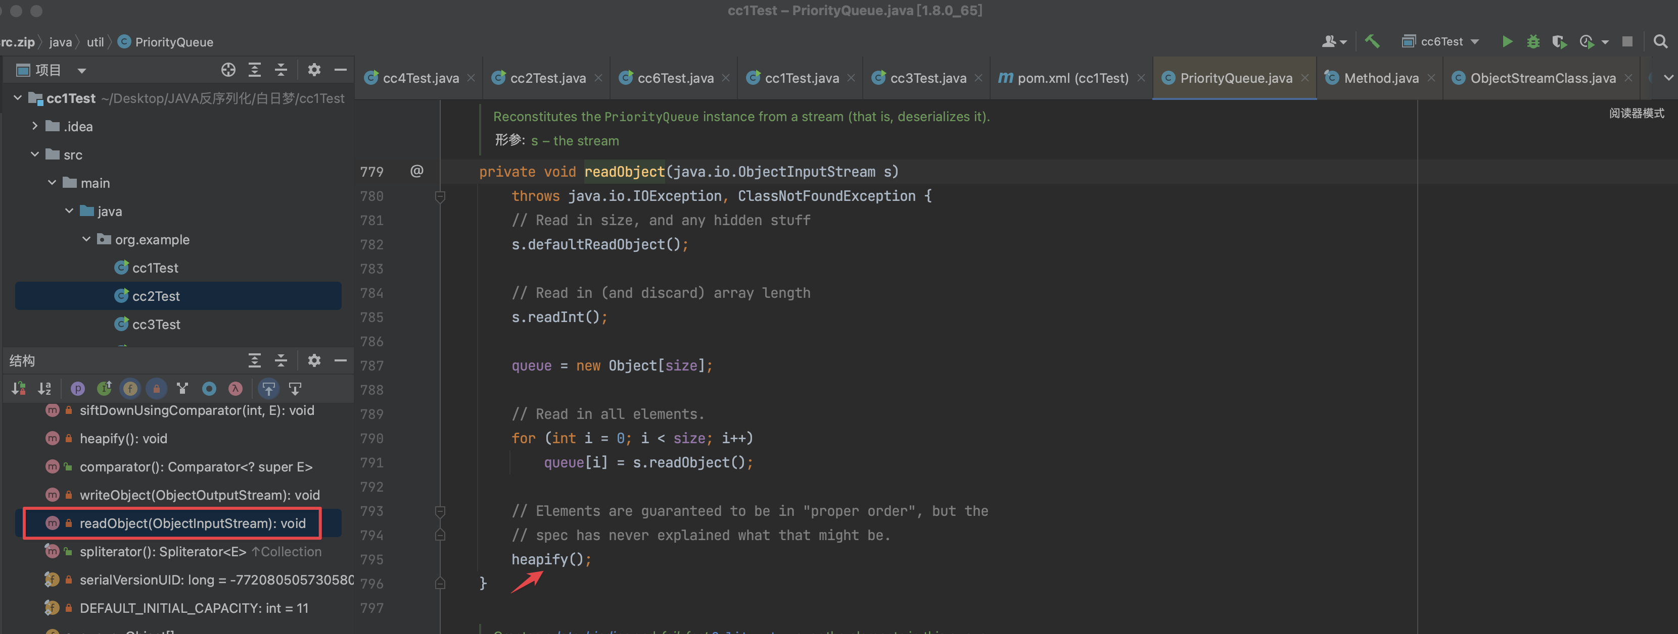Viewport: 1678px width, 634px height.
Task: Collapse the java source folder
Action: click(69, 210)
